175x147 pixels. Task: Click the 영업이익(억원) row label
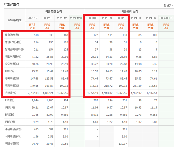pos(13,42)
